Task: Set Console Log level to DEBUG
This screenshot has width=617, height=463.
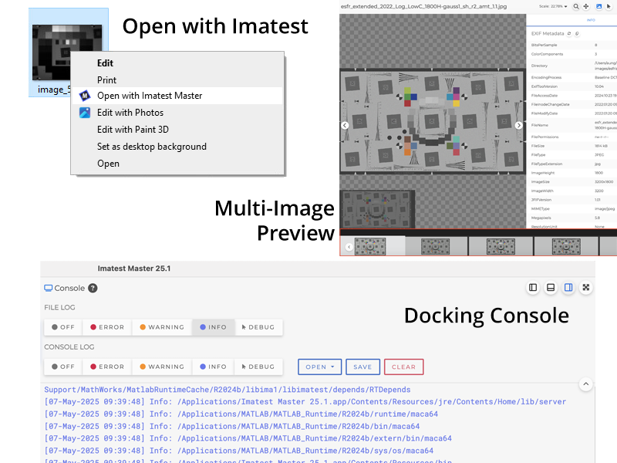Action: click(x=258, y=367)
